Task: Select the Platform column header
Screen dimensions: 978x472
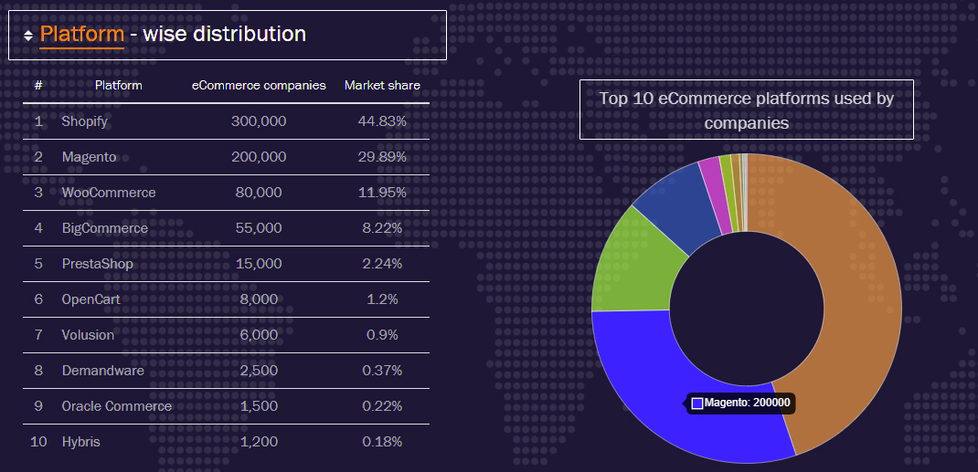Action: (x=119, y=85)
